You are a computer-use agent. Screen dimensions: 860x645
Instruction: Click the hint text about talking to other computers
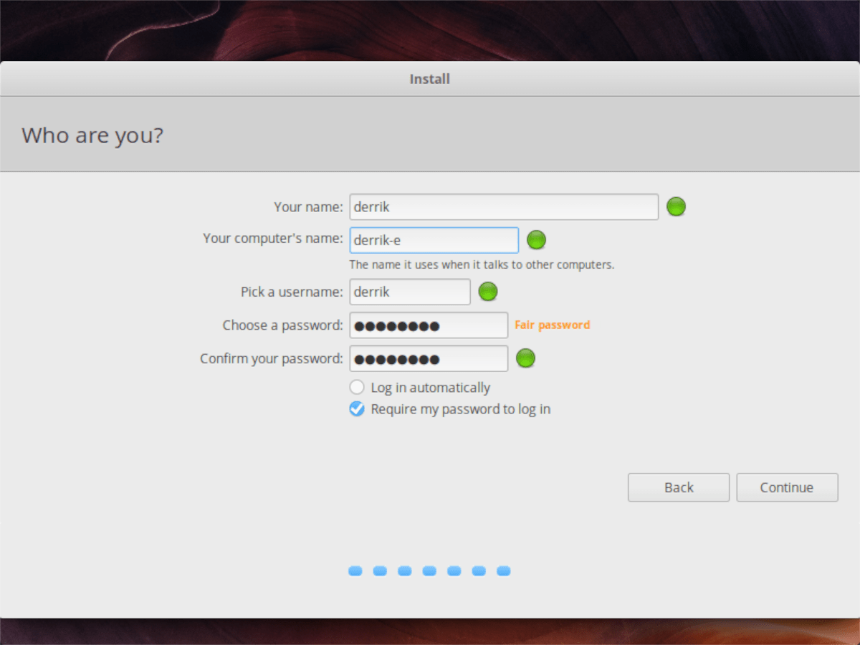(x=482, y=264)
